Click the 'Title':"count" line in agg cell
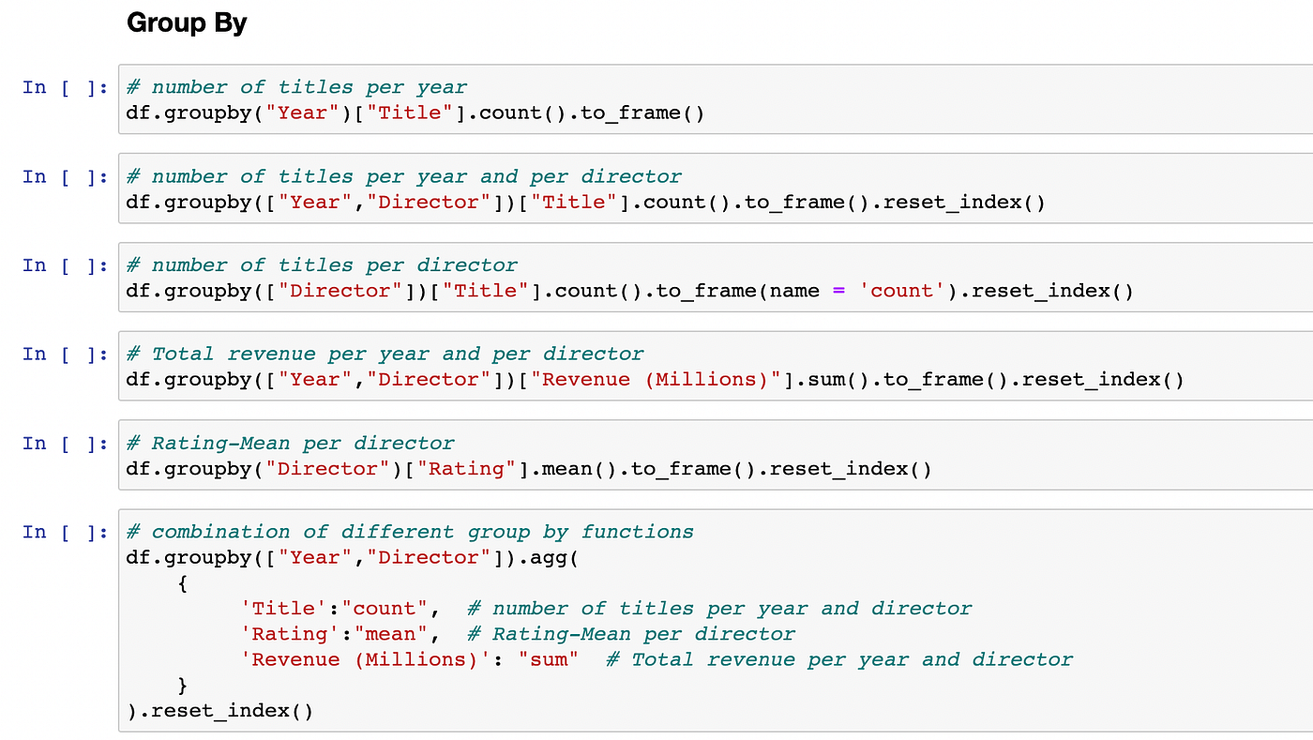The image size is (1313, 740). click(x=338, y=608)
